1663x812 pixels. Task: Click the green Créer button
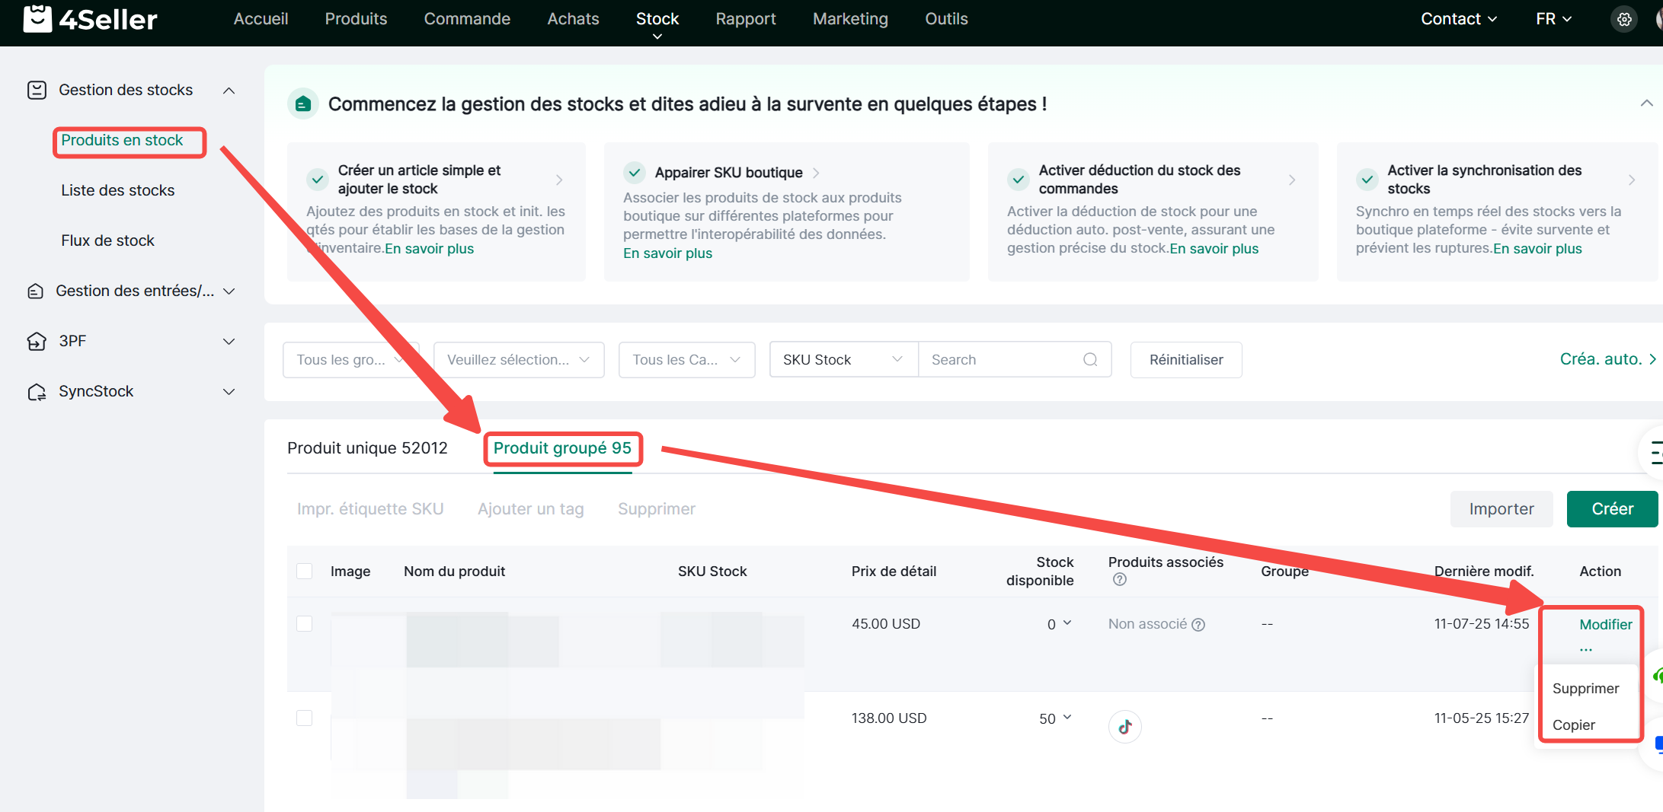pos(1612,509)
